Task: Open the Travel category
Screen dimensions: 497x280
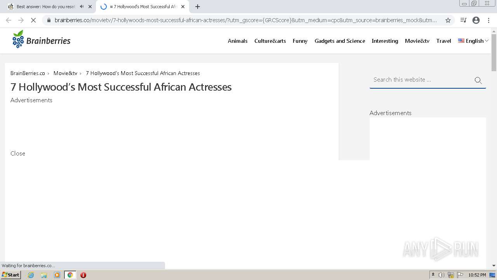Action: [x=444, y=41]
